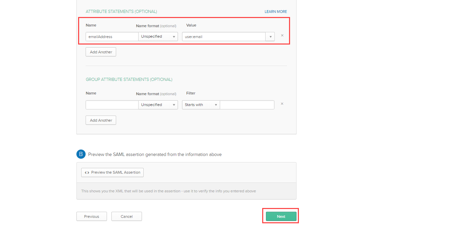
Task: Cancel the SAML configuration
Action: click(127, 216)
